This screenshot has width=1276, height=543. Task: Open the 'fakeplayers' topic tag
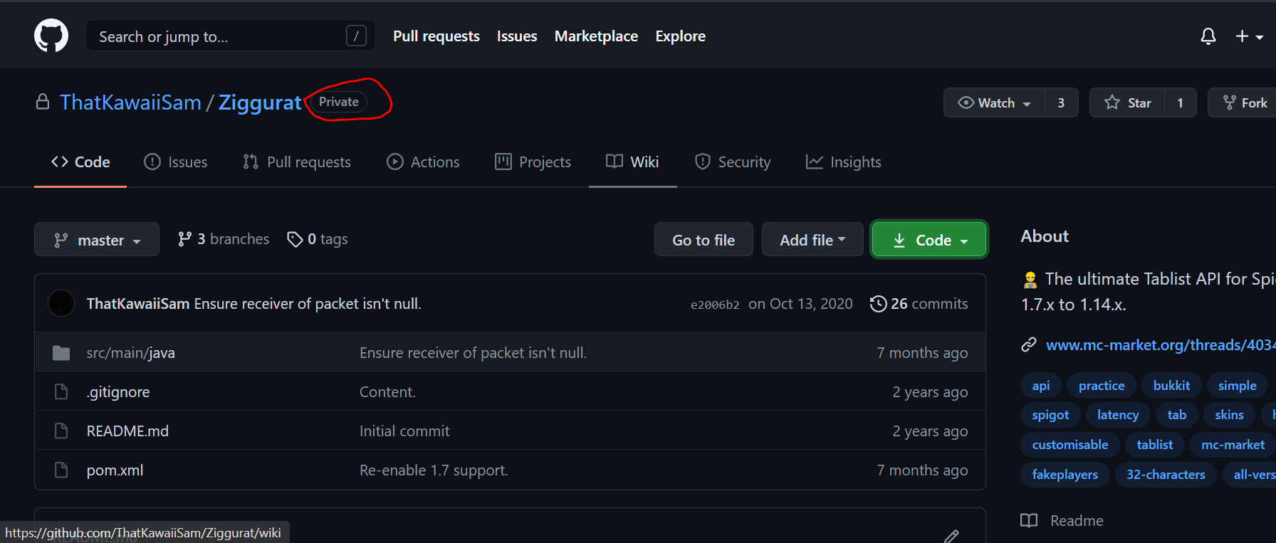1065,475
